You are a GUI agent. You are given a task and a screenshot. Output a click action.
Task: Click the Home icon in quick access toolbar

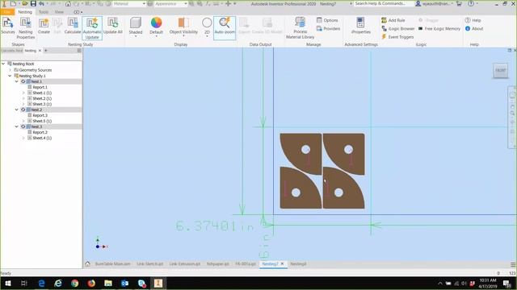pos(68,3)
